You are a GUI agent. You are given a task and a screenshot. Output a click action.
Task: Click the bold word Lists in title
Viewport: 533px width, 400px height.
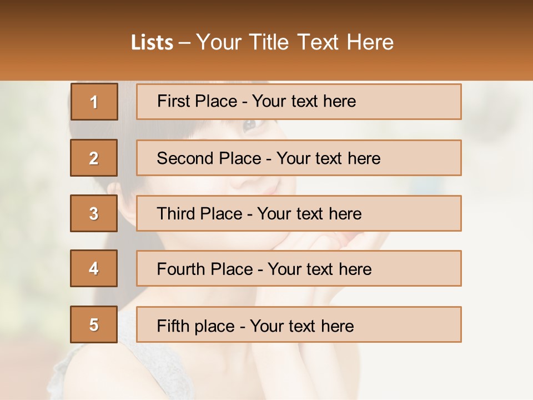[152, 43]
